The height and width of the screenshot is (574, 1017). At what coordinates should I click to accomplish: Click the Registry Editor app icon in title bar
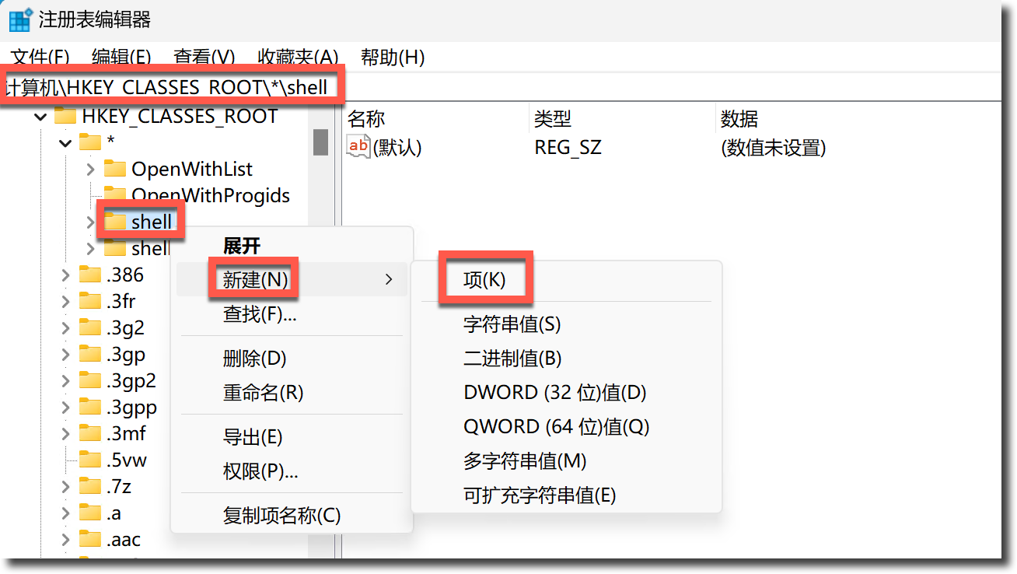19,19
